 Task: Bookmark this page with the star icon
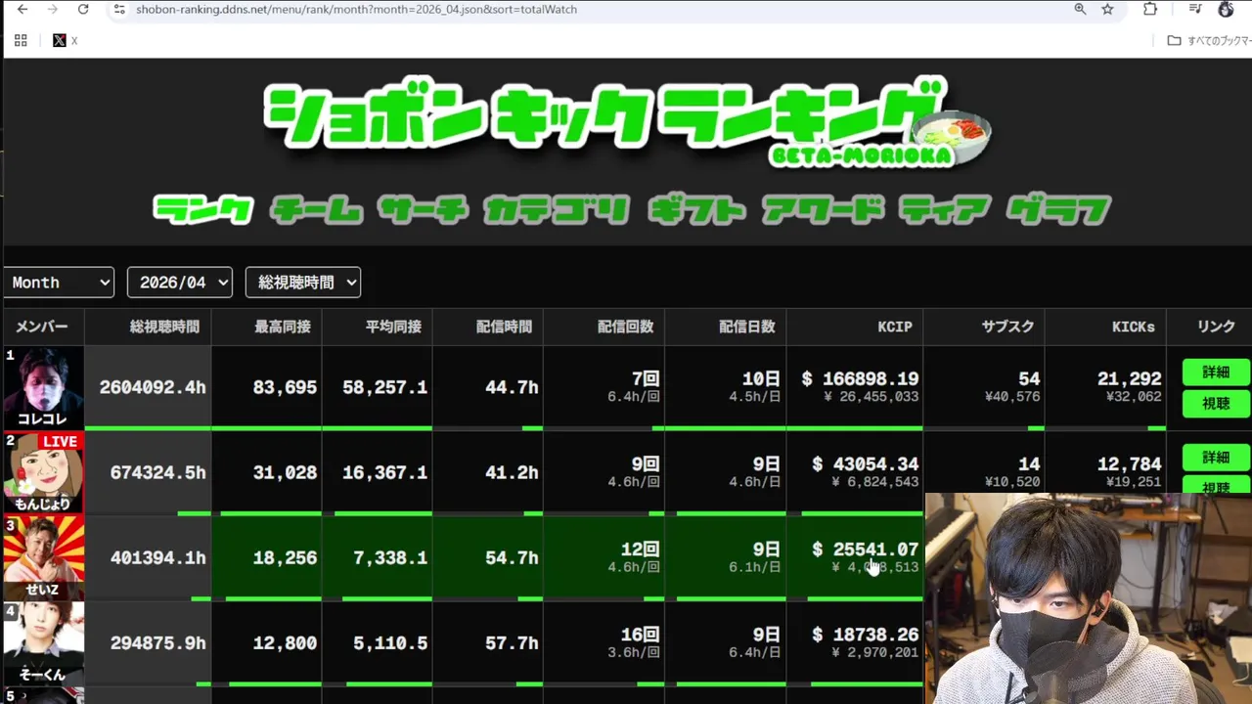pyautogui.click(x=1107, y=9)
